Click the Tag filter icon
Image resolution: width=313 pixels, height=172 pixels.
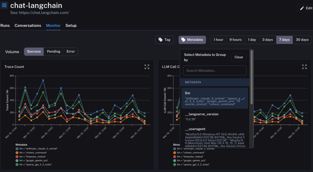point(160,39)
